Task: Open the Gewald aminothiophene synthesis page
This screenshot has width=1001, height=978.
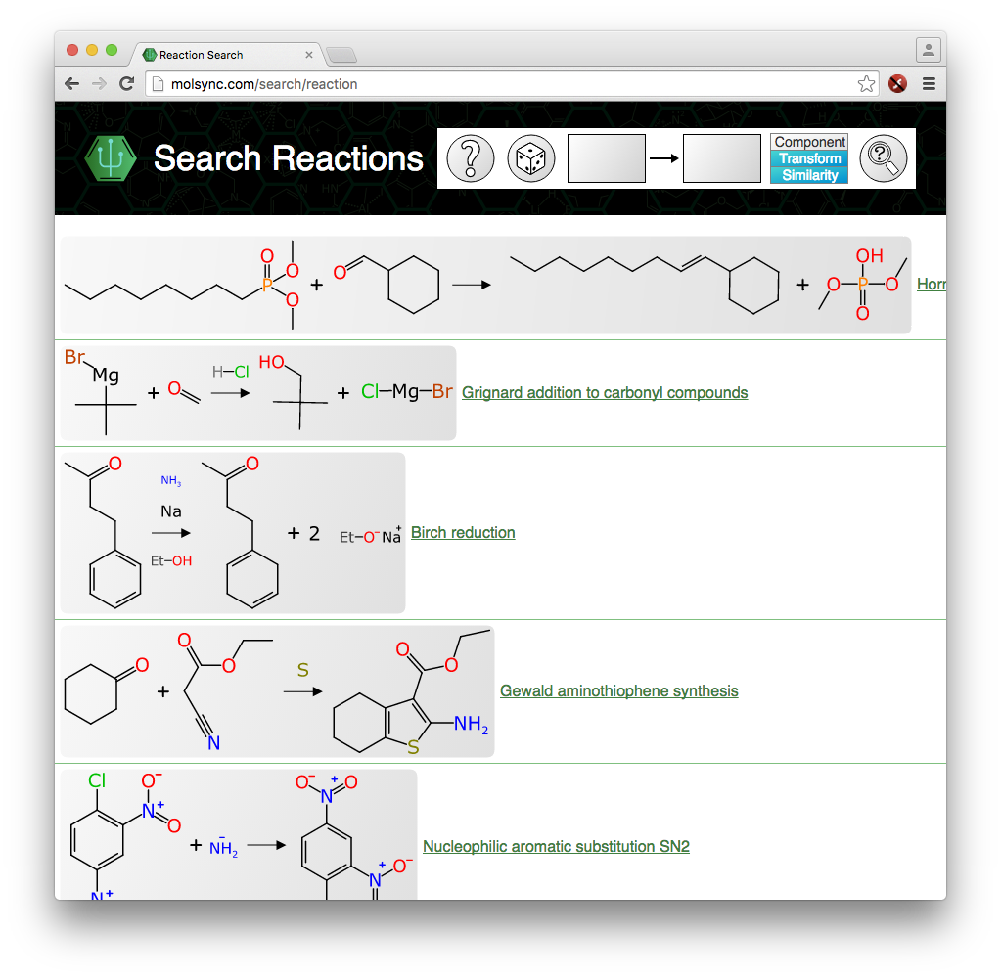Action: pos(618,690)
